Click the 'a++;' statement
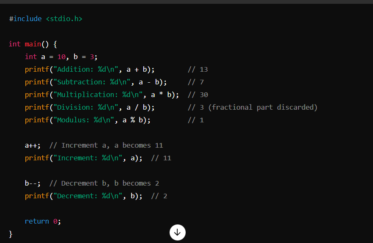The height and width of the screenshot is (243, 373). point(33,145)
